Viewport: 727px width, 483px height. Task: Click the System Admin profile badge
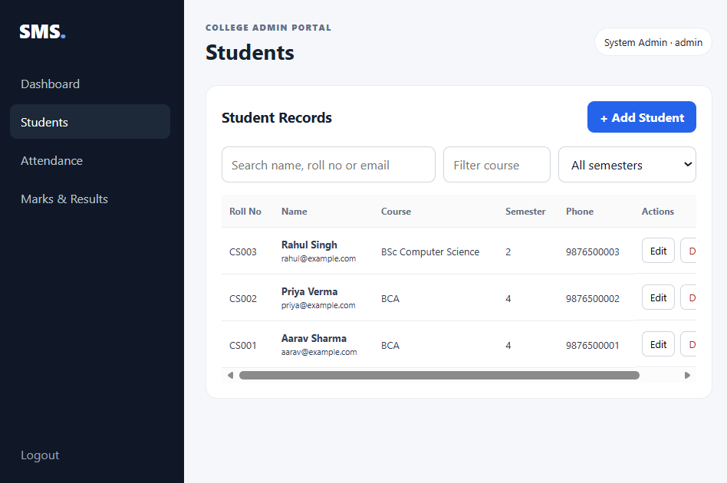pos(653,42)
